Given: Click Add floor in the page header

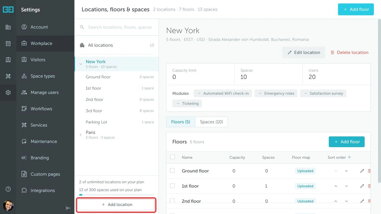Looking at the screenshot, I should [x=356, y=10].
